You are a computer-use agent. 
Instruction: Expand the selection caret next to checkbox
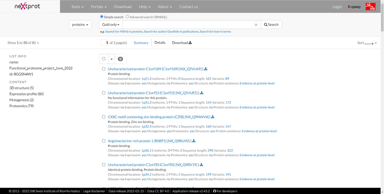pyautogui.click(x=112, y=59)
